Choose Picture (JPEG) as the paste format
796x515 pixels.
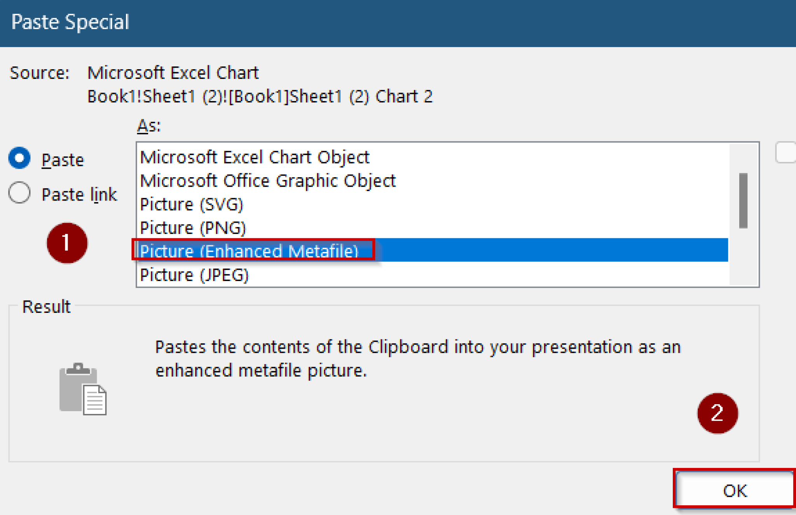pyautogui.click(x=193, y=275)
